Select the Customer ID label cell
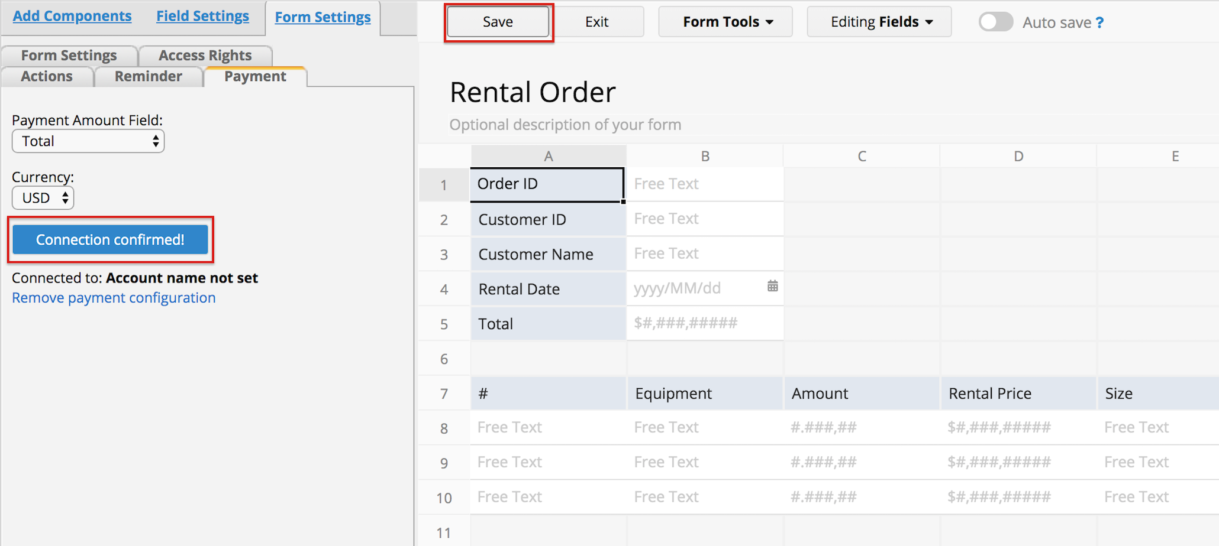This screenshot has height=546, width=1219. click(x=549, y=220)
